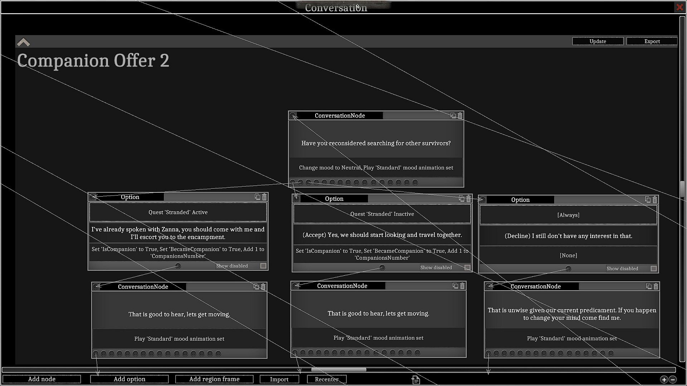Click the zoom in plus icon

tap(664, 380)
